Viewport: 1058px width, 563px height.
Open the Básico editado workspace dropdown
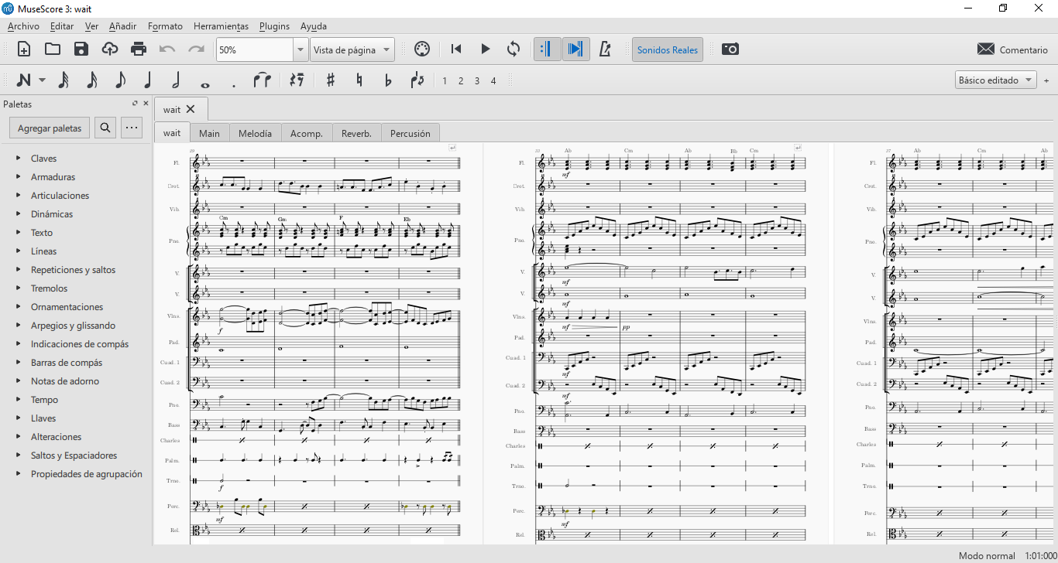[x=996, y=80]
